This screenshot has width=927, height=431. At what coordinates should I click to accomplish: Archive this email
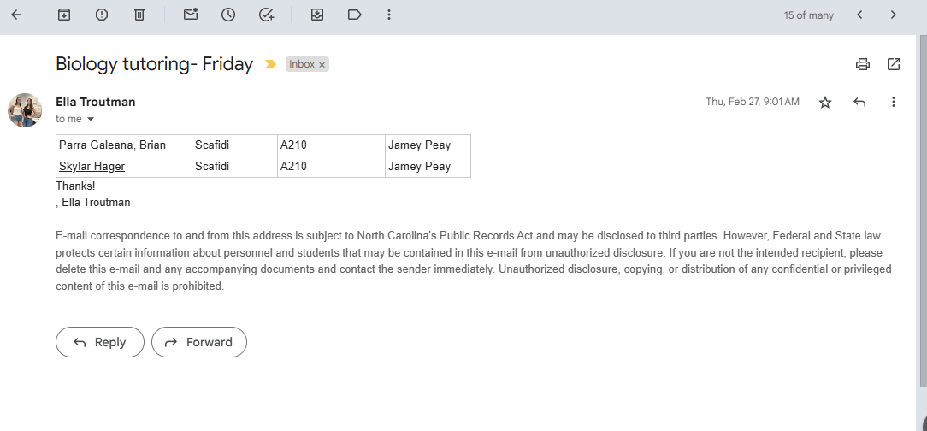coord(64,15)
